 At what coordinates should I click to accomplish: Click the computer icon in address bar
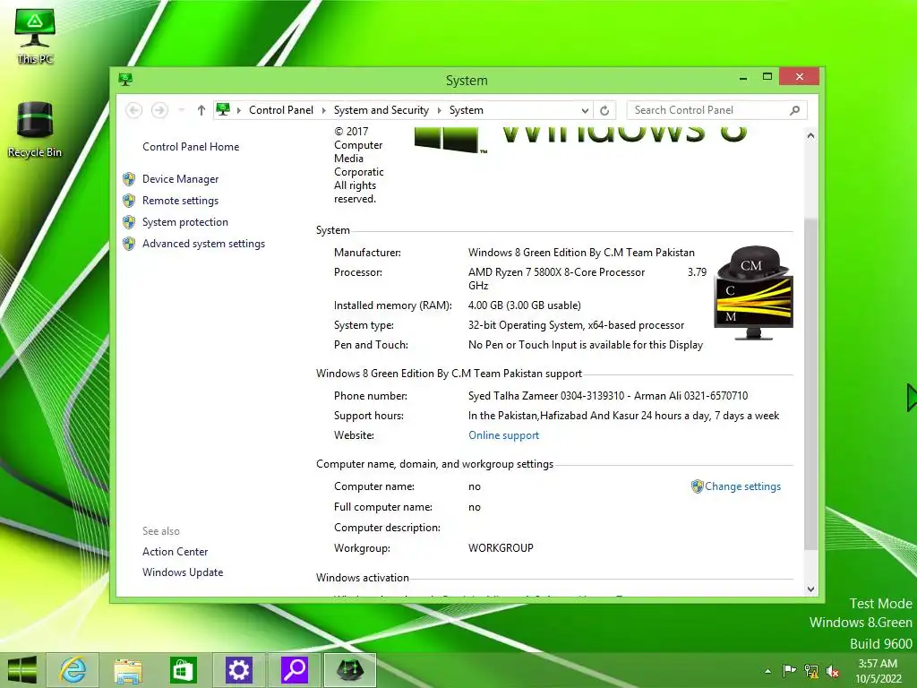click(x=223, y=110)
